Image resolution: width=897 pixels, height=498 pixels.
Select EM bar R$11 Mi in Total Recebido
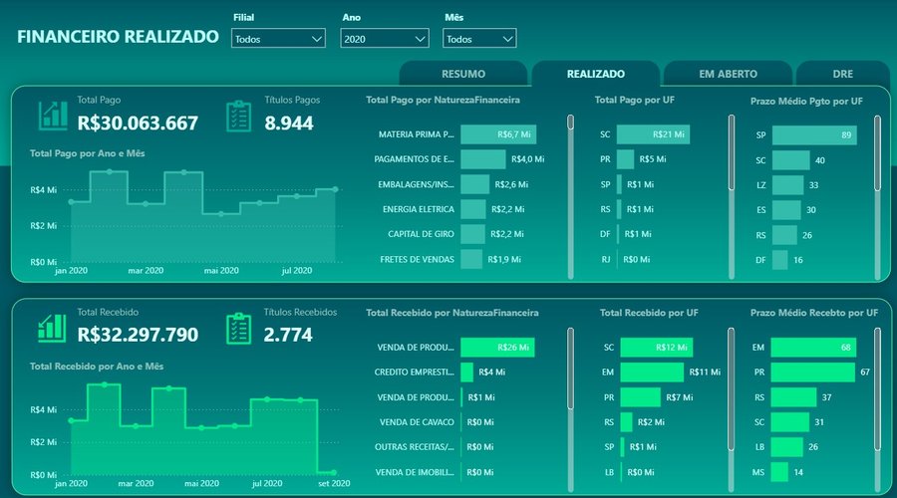tap(652, 373)
